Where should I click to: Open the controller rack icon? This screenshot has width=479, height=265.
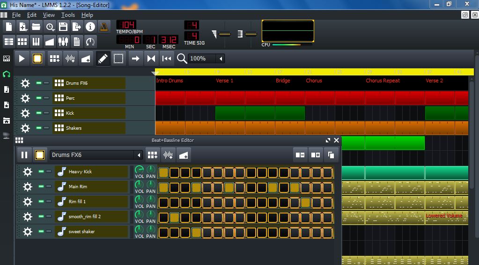click(x=90, y=42)
